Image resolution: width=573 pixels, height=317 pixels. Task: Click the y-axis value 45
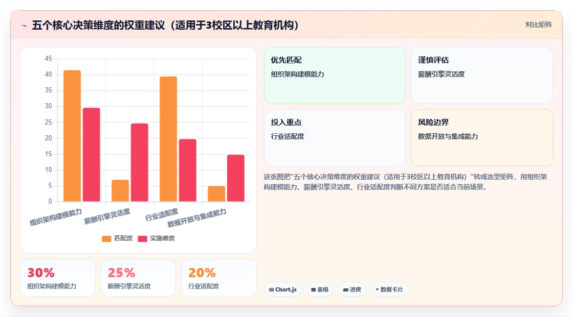coord(48,58)
